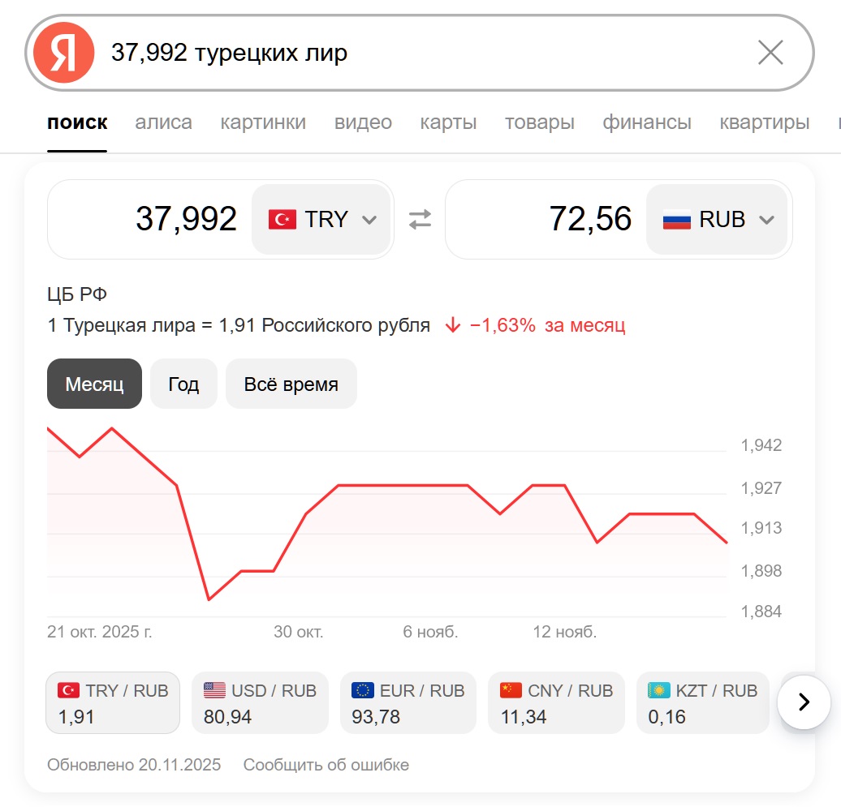Click the 30 окт. date label

click(x=298, y=632)
